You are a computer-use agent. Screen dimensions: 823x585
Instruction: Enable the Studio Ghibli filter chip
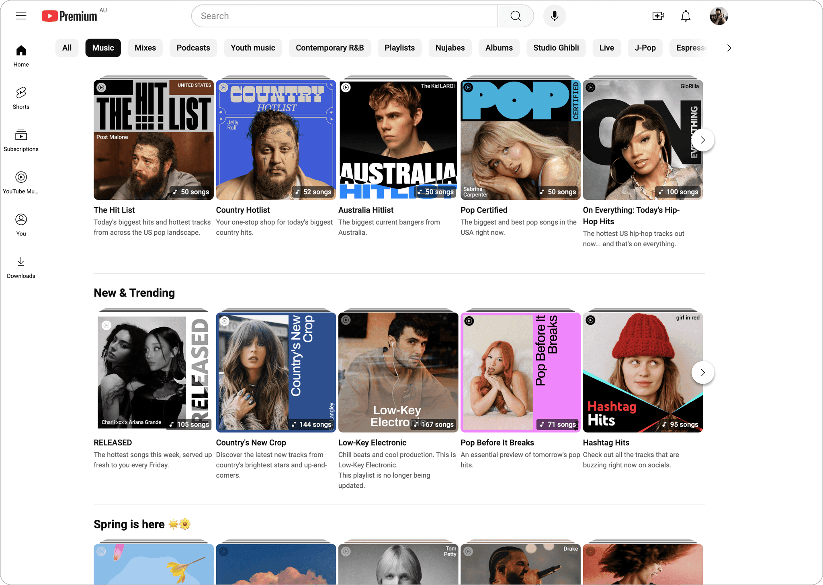(556, 48)
